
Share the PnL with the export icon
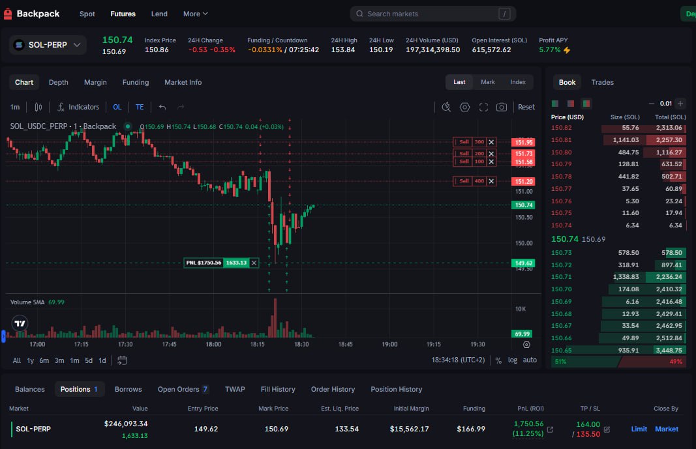(551, 429)
